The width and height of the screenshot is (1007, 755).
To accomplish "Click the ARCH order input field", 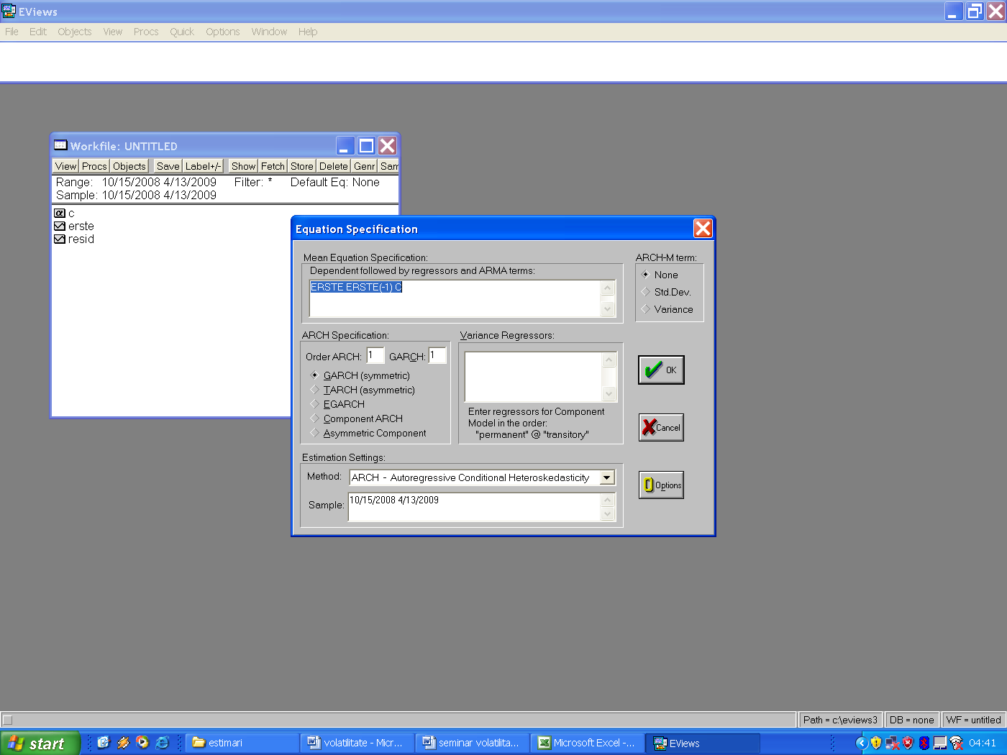I will [375, 355].
